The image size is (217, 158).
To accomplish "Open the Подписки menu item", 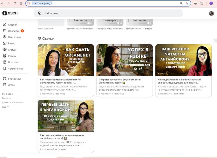I will pyautogui.click(x=14, y=31).
